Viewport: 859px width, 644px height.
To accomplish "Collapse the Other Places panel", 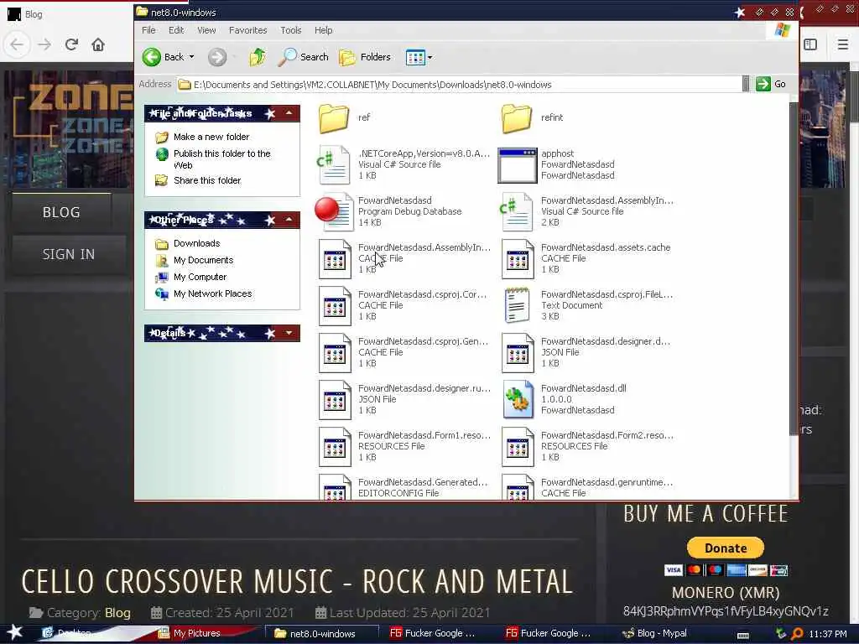I will [289, 220].
